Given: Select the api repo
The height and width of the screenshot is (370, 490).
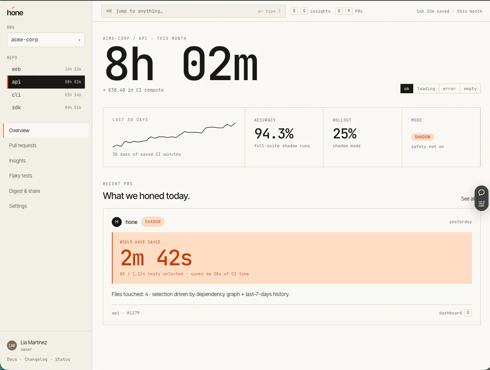Looking at the screenshot, I should [x=46, y=82].
